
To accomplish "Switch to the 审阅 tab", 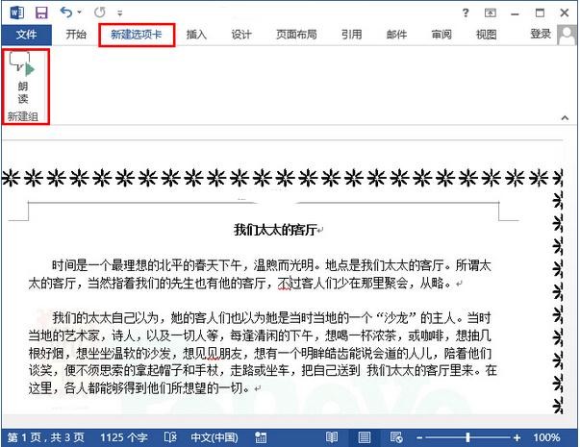I will [441, 35].
